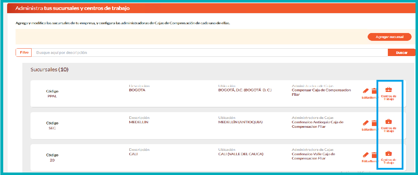
Task: Edit the MEDELLIN branch with pencil icon
Action: coord(365,123)
